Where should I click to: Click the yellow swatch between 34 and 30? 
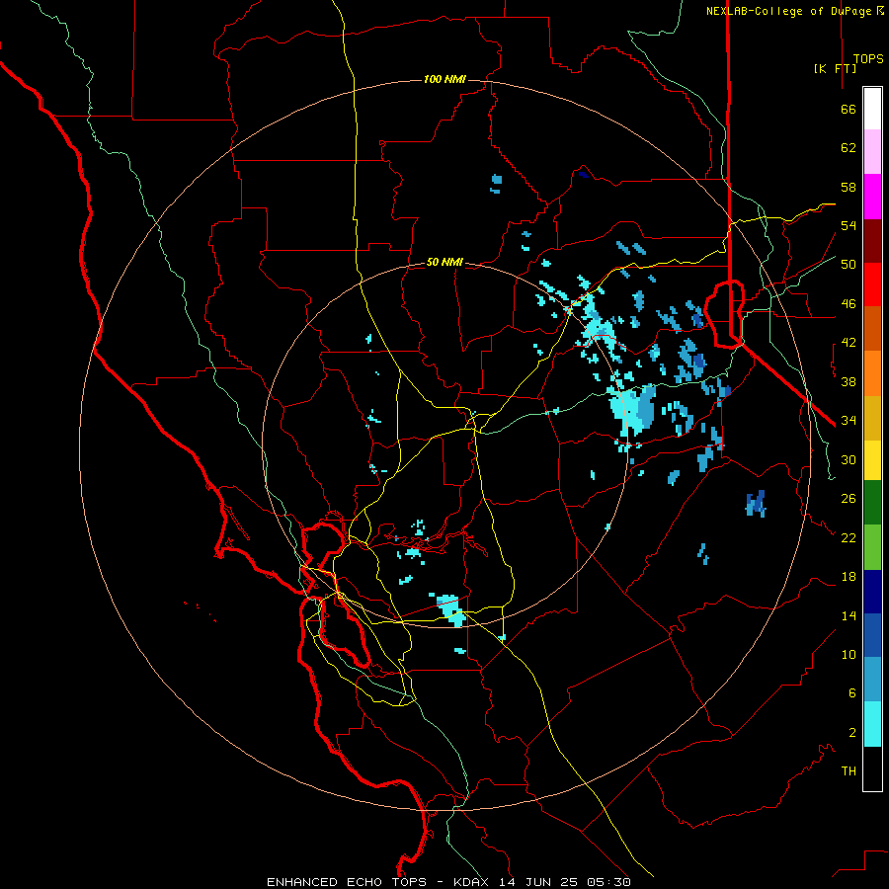click(872, 460)
